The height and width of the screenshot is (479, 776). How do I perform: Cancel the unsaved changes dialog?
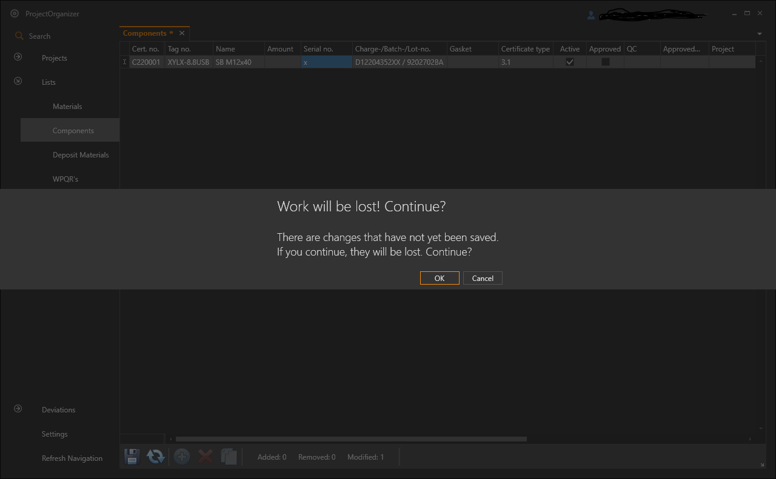483,278
